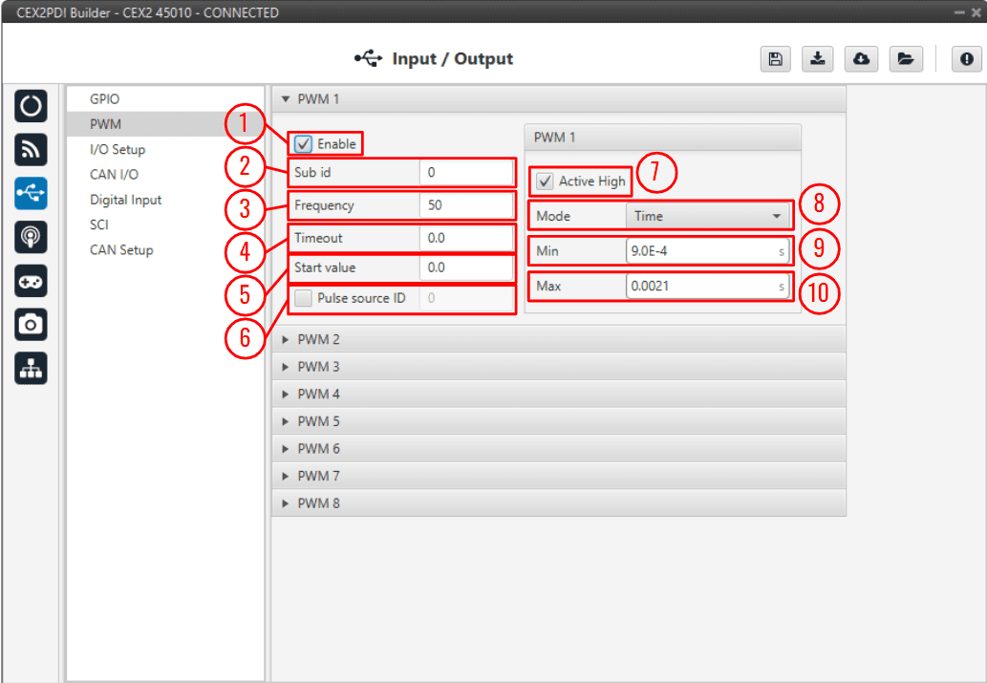Click the Frequency field showing 50
Viewport: 987px width, 683px height.
466,205
